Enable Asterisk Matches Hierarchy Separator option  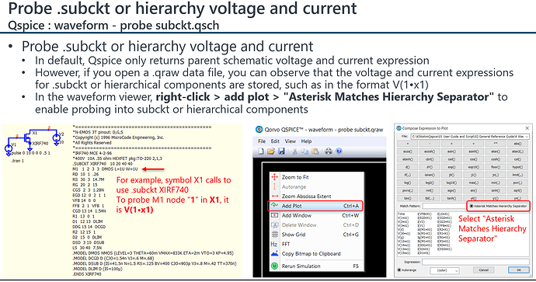[x=472, y=206]
